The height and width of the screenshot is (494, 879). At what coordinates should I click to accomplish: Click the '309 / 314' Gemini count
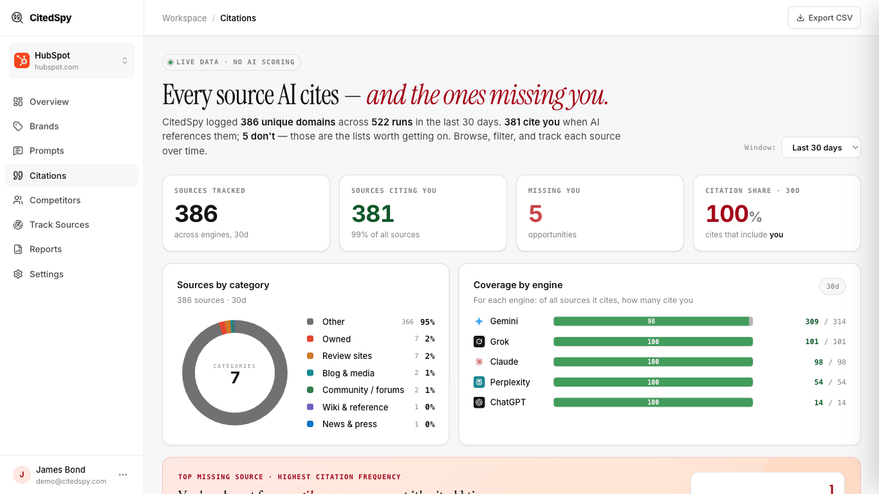(826, 322)
